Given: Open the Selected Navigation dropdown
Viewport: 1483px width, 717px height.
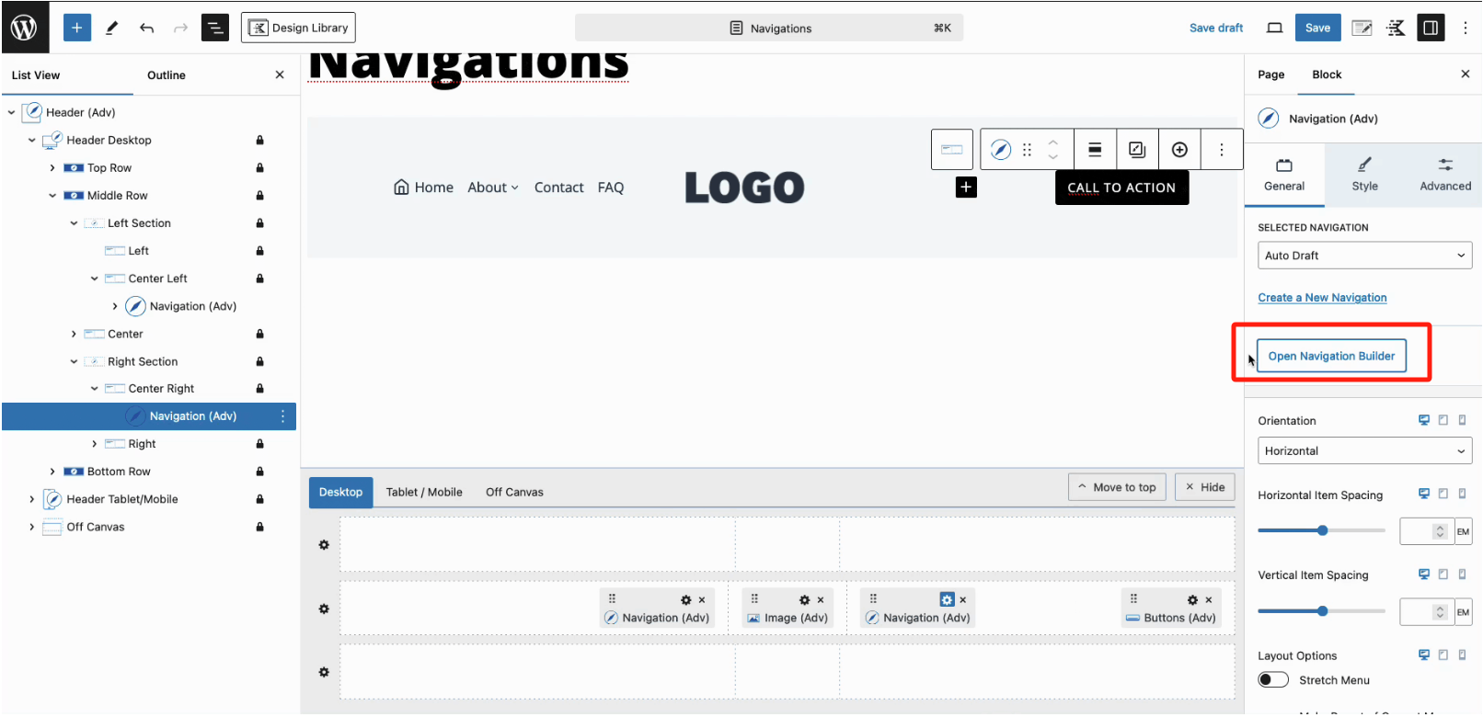Looking at the screenshot, I should [x=1364, y=256].
